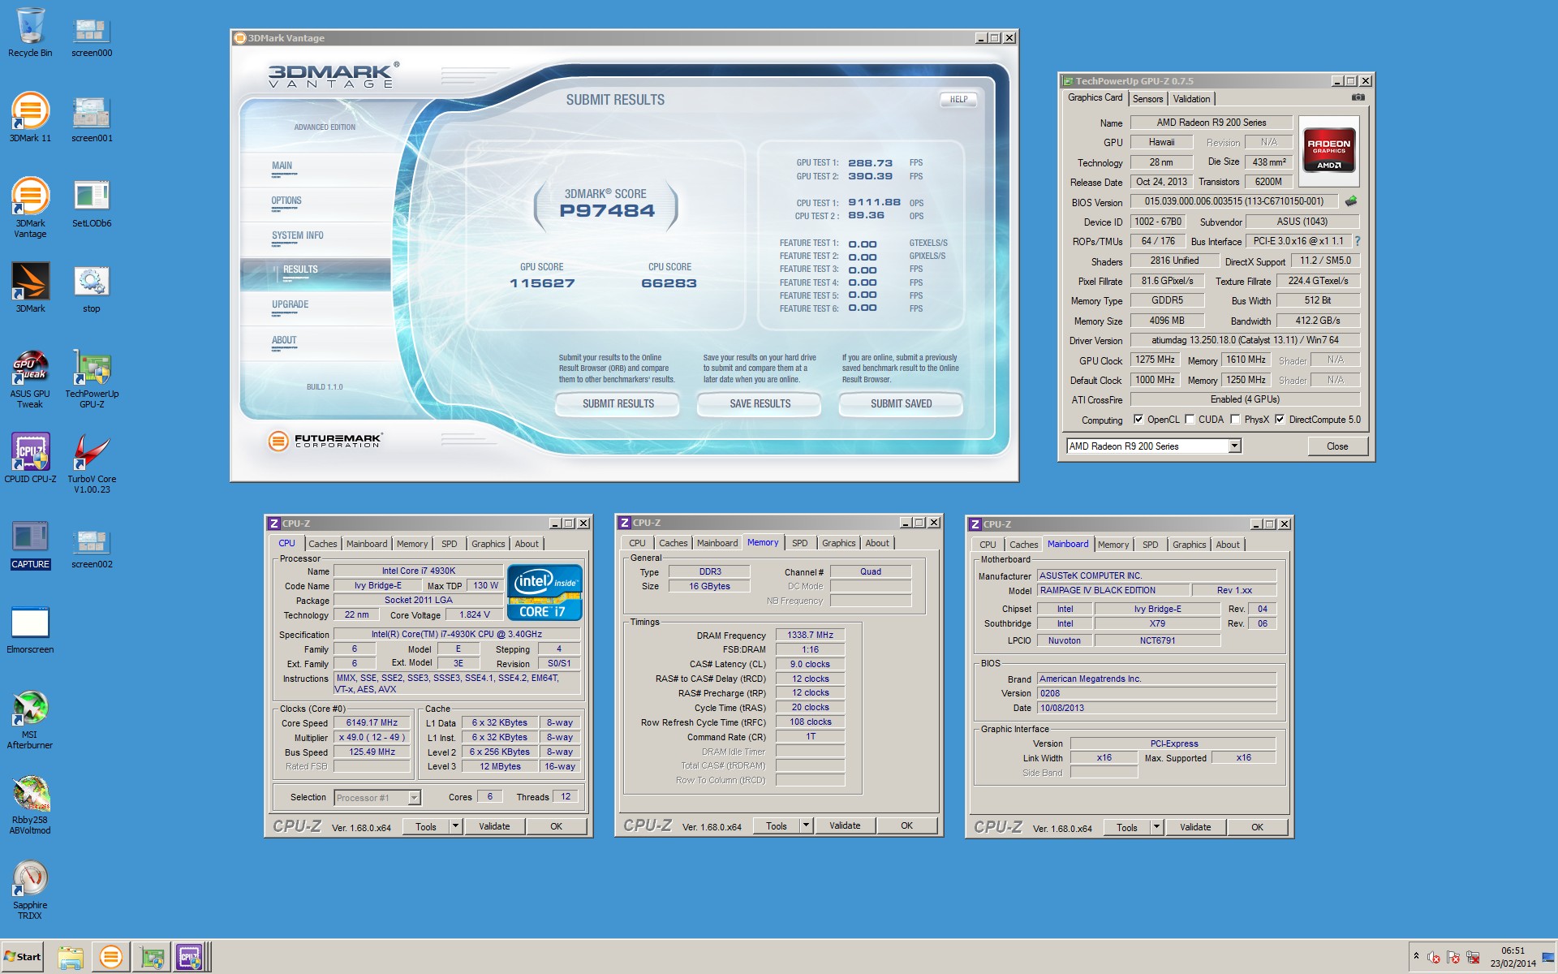Viewport: 1558px width, 974px height.
Task: Launch TurboV Core V1.00.23 shortcut
Action: 92,463
